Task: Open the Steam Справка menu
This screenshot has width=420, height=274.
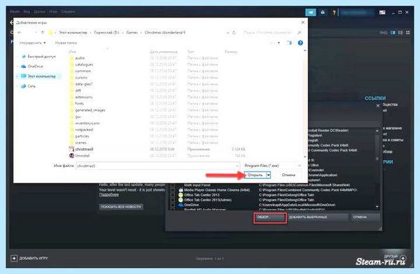Action: [x=68, y=12]
